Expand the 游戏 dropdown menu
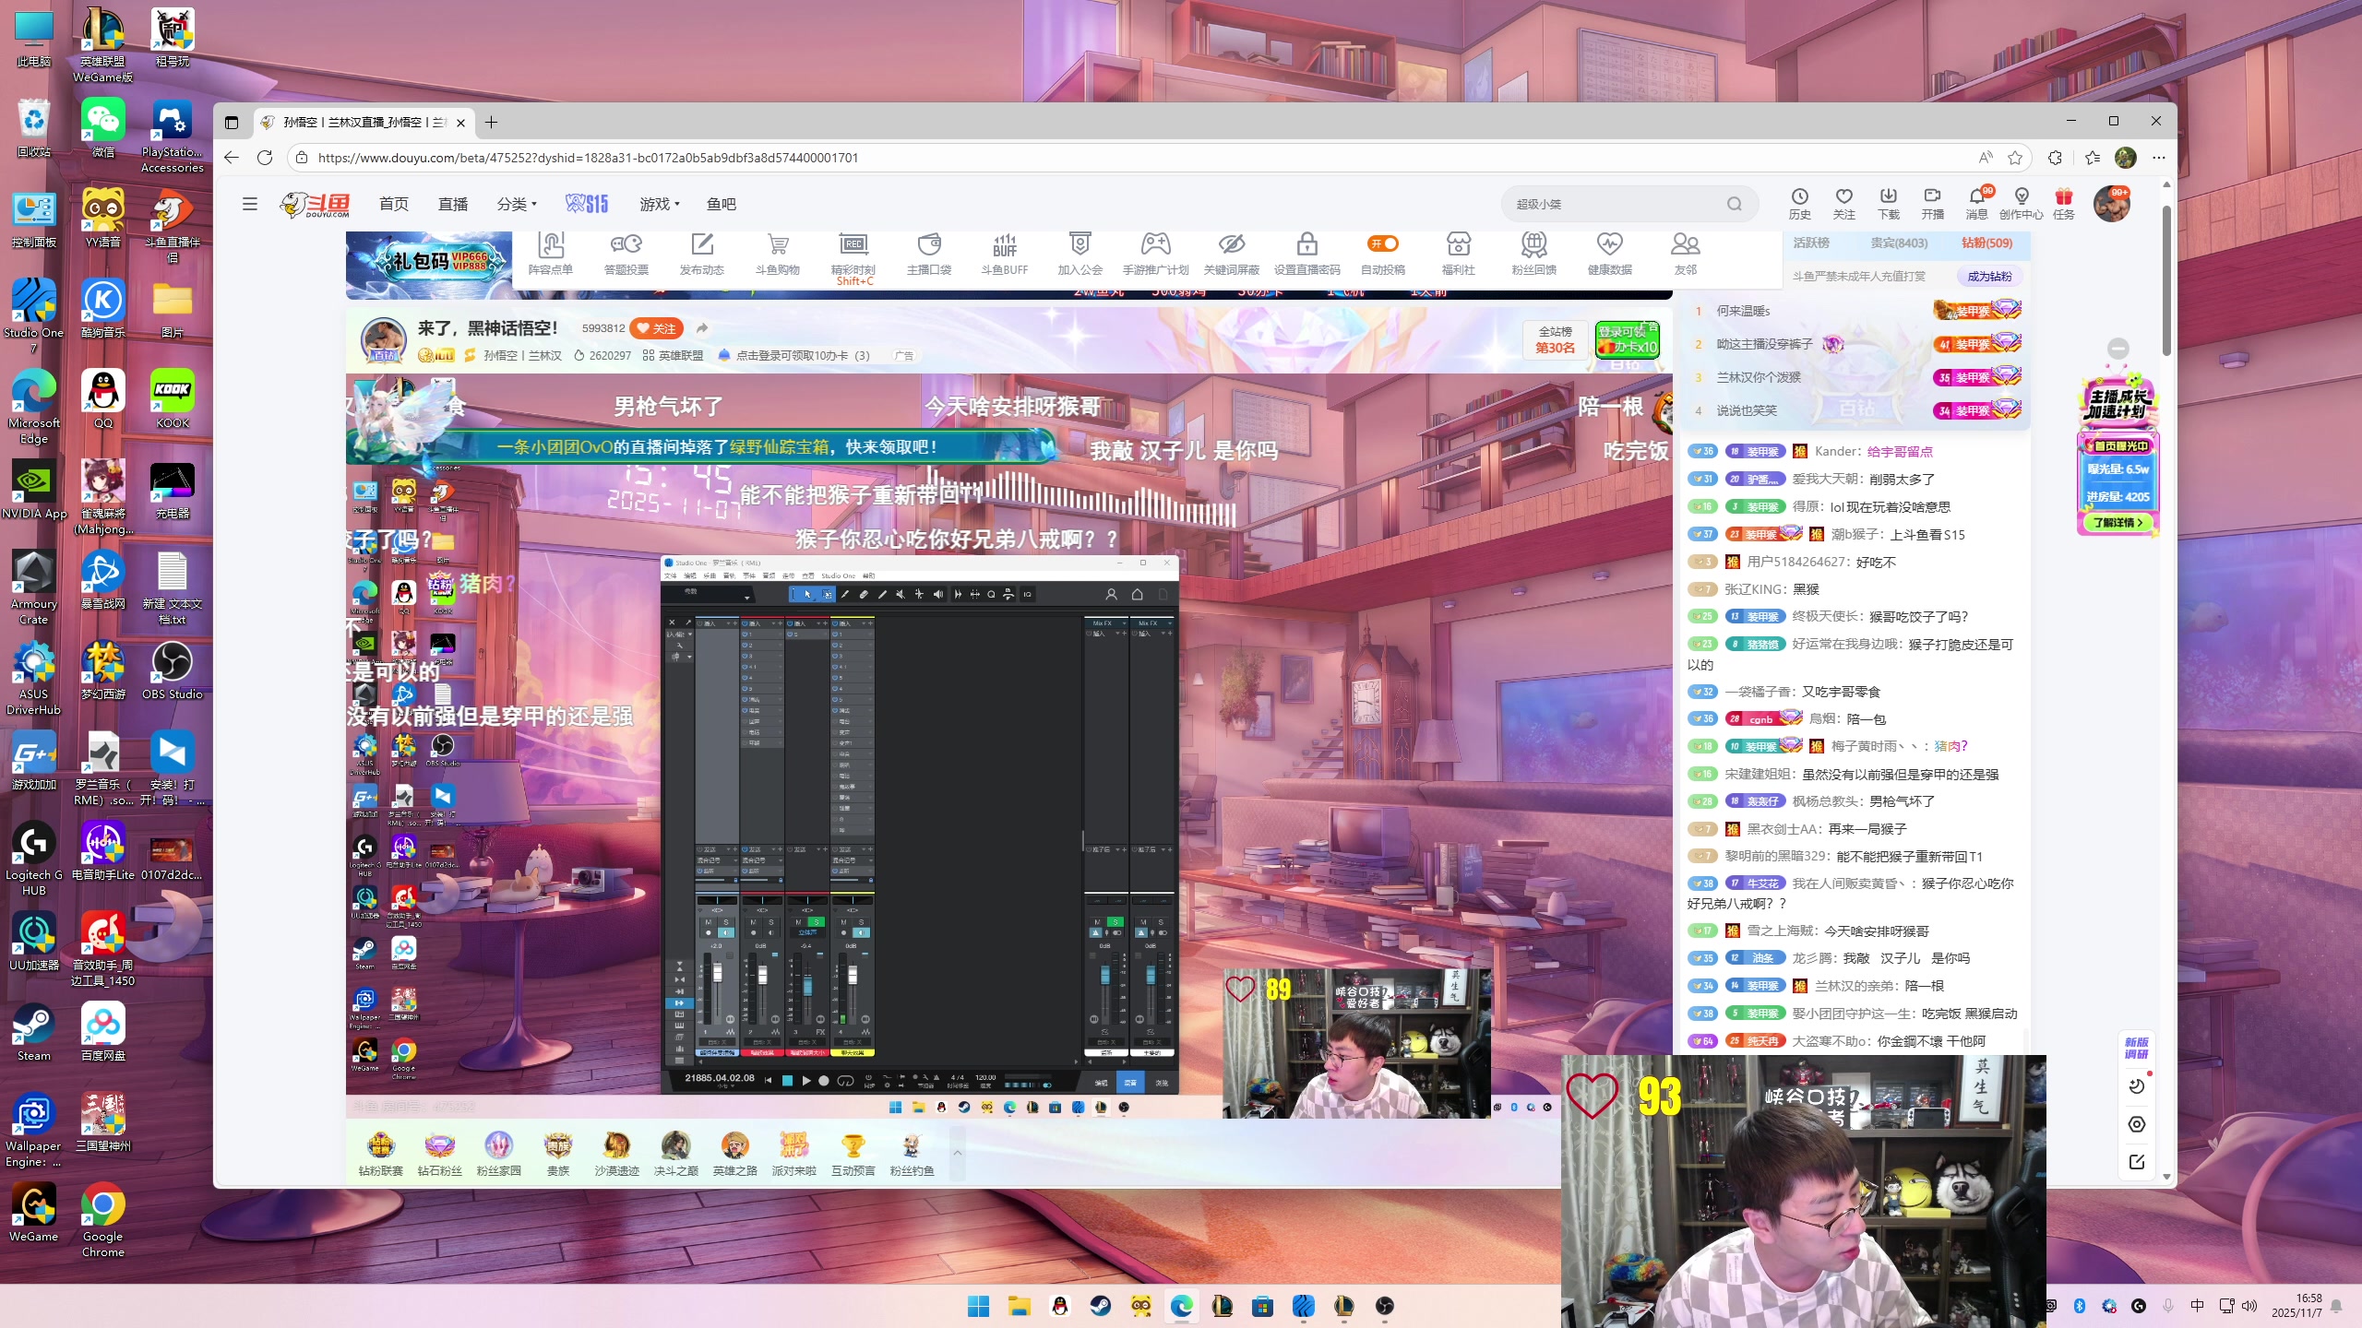The image size is (2362, 1328). (659, 204)
